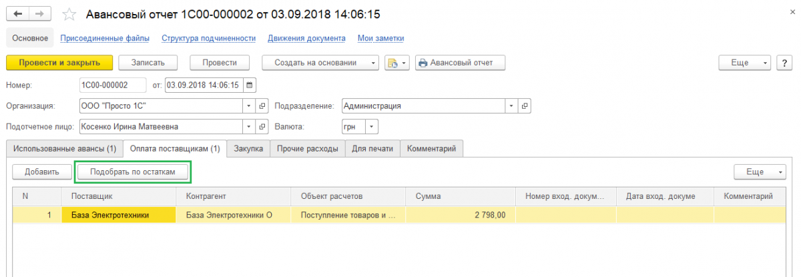Select amount cell 2 798,00
This screenshot has width=801, height=277.
[x=461, y=215]
